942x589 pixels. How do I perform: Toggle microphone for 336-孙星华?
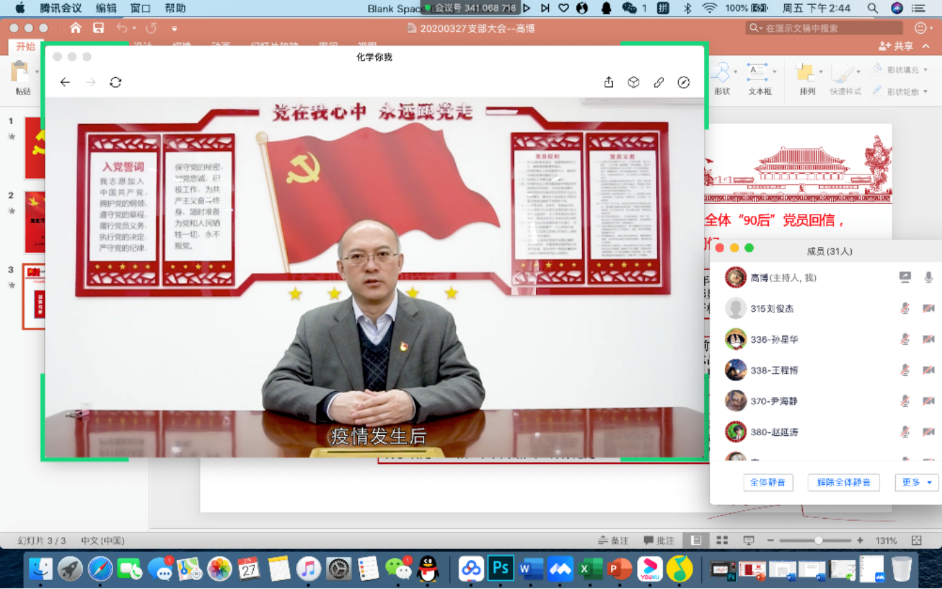pos(905,339)
